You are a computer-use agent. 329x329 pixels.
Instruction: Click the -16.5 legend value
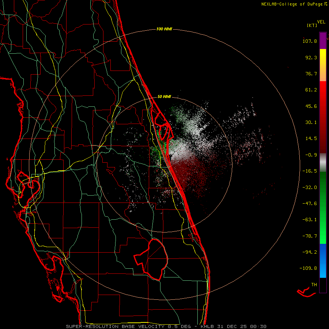point(310,171)
